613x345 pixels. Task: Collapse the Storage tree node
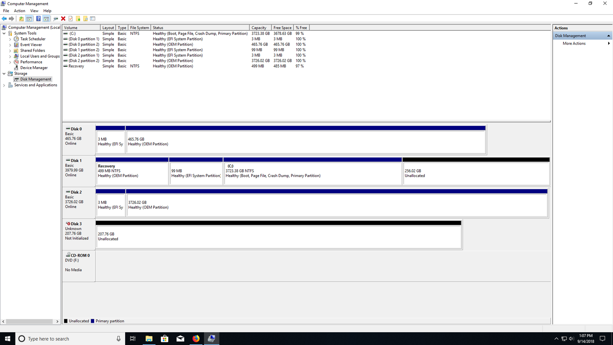point(4,74)
